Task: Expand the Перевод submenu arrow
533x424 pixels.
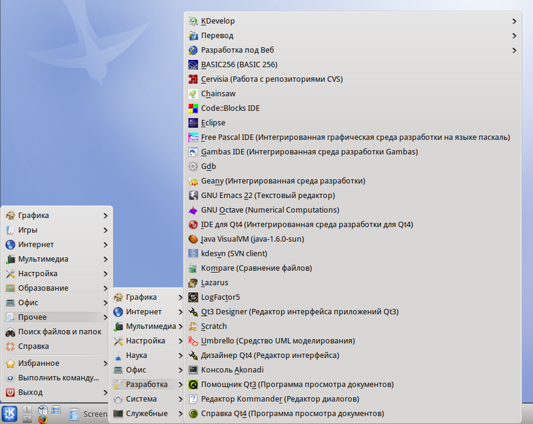Action: pyautogui.click(x=514, y=36)
